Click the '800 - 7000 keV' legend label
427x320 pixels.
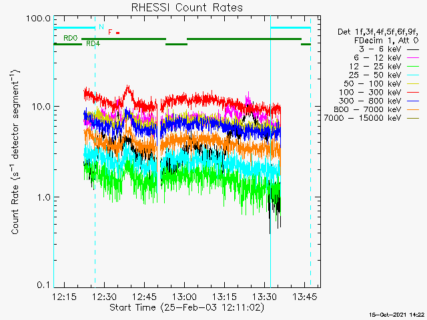pyautogui.click(x=368, y=109)
